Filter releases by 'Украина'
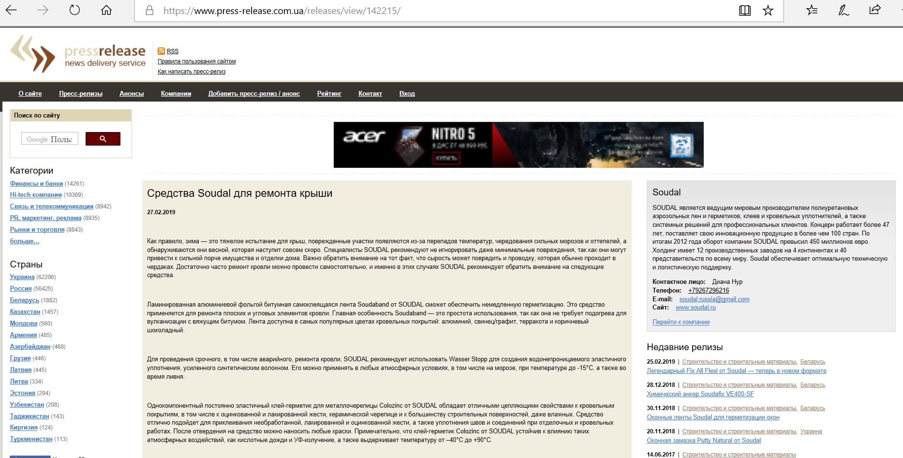The height and width of the screenshot is (458, 903). pos(22,277)
